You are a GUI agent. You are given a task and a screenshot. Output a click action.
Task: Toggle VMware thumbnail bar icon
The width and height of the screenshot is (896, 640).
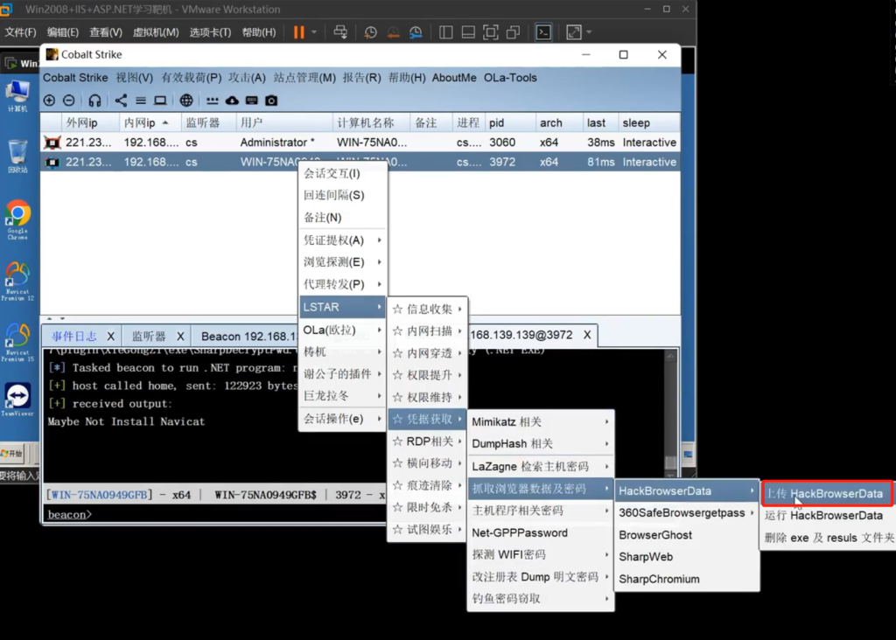tap(468, 32)
